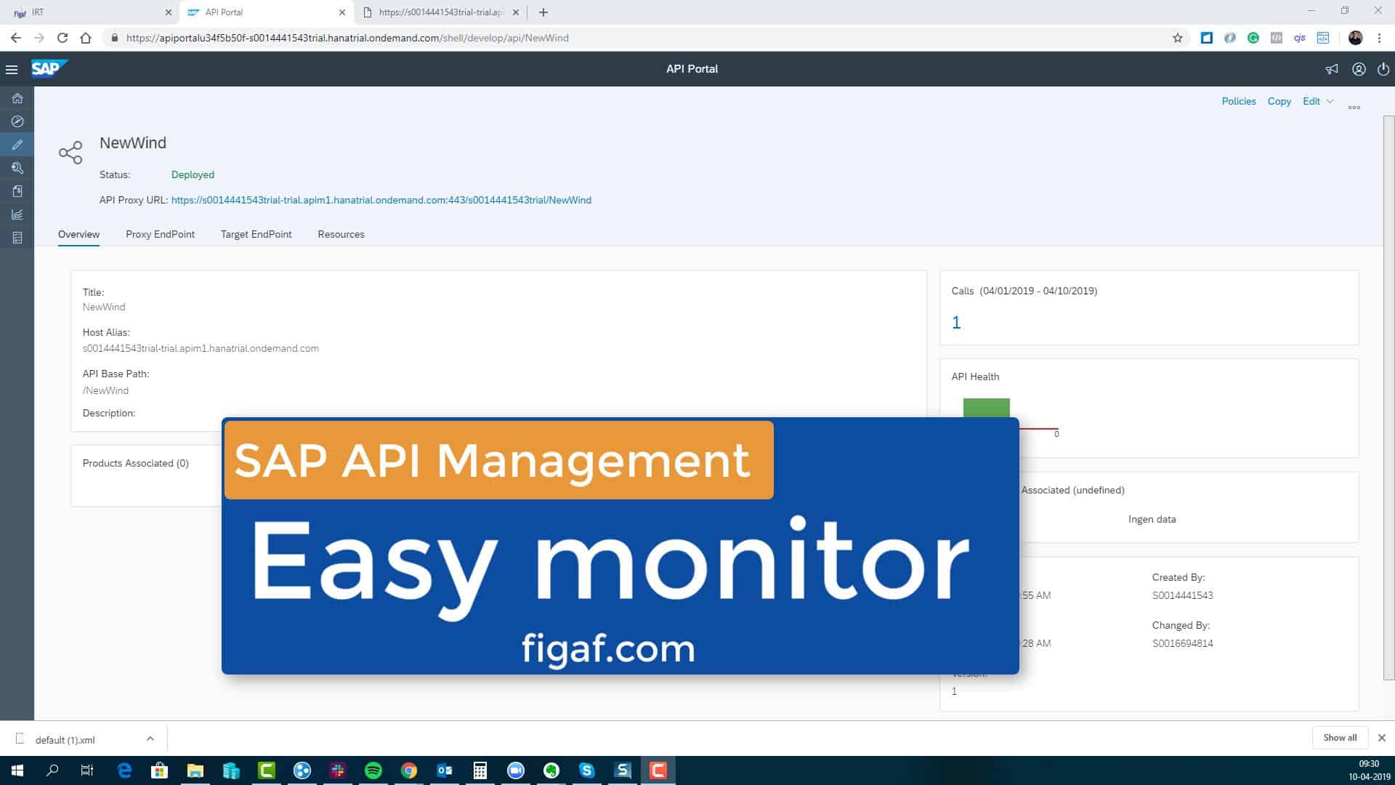Open Skype from the taskbar
Image resolution: width=1395 pixels, height=785 pixels.
coord(587,770)
